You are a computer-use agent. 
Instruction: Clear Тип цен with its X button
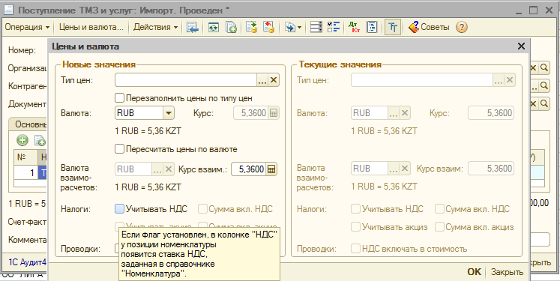tap(274, 80)
